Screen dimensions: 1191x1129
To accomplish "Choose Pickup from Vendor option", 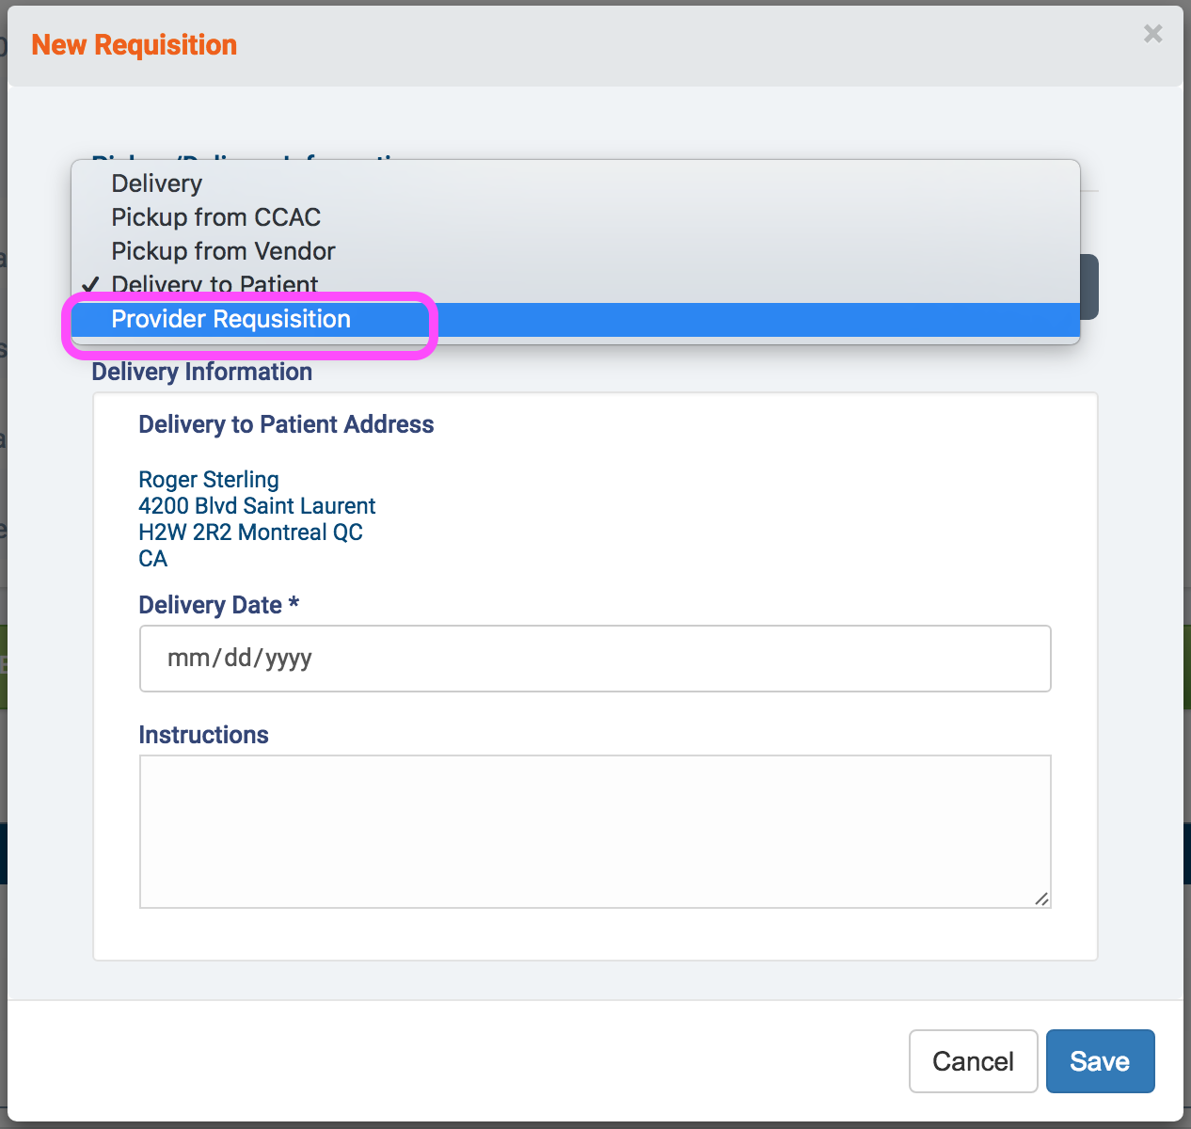I will pyautogui.click(x=223, y=251).
